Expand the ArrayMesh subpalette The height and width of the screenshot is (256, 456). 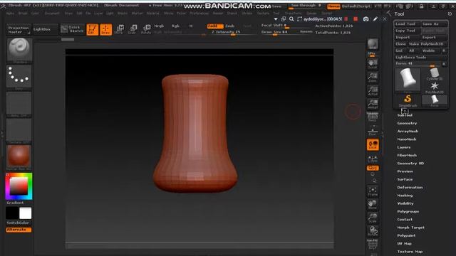[x=408, y=131]
